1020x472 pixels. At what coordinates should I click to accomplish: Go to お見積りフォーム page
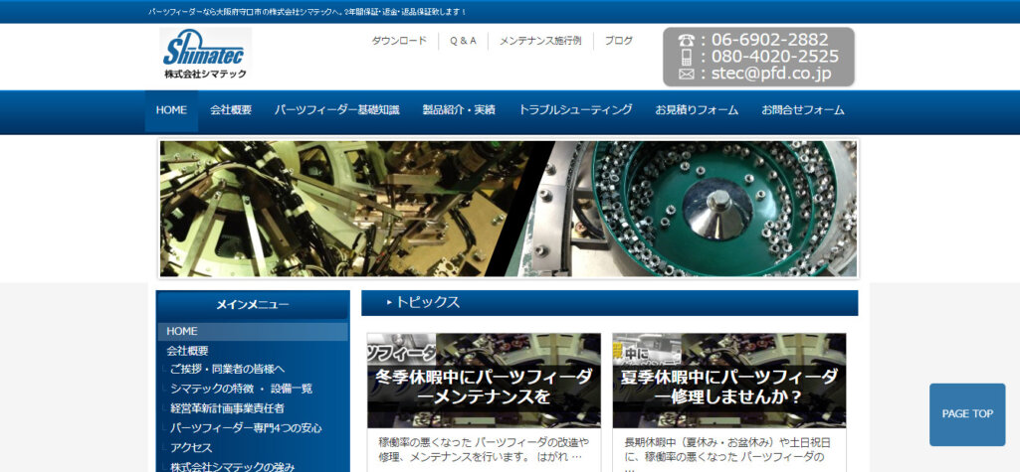tap(697, 110)
